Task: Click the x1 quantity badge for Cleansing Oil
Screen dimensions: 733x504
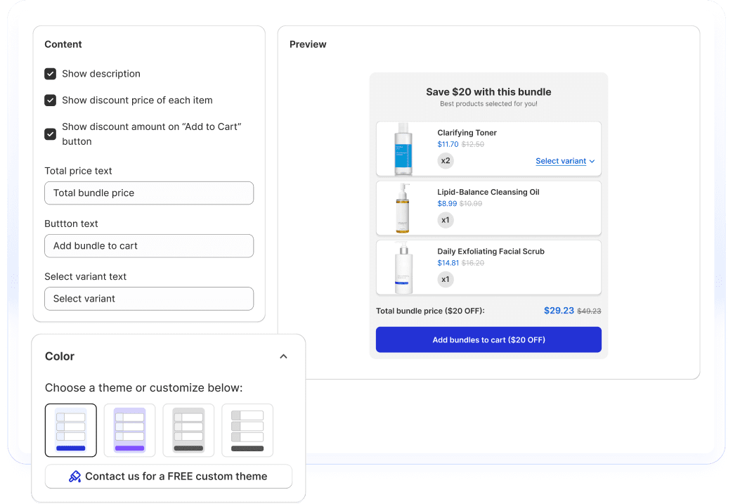Action: click(445, 220)
